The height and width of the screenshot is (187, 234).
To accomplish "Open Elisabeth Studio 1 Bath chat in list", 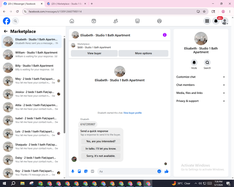I will tap(31, 42).
